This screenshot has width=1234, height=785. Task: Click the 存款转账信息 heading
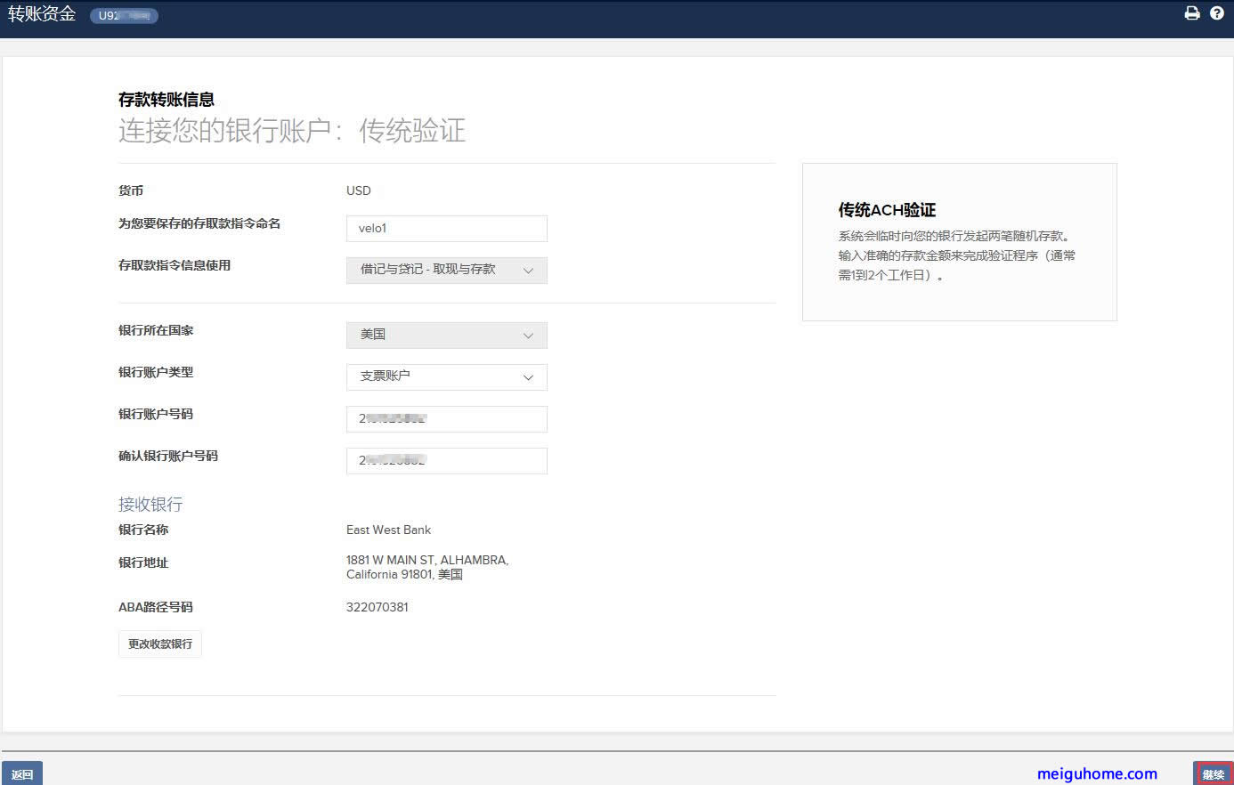(166, 100)
